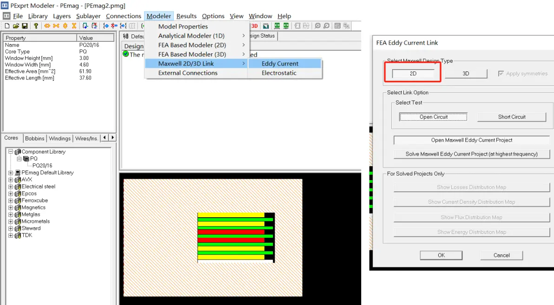
Task: Click the PExprt Modeler app icon in title bar
Action: pos(5,5)
